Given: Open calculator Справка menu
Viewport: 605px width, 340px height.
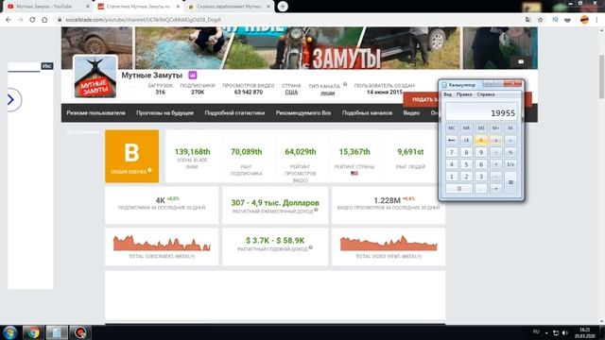Looking at the screenshot, I should (485, 94).
